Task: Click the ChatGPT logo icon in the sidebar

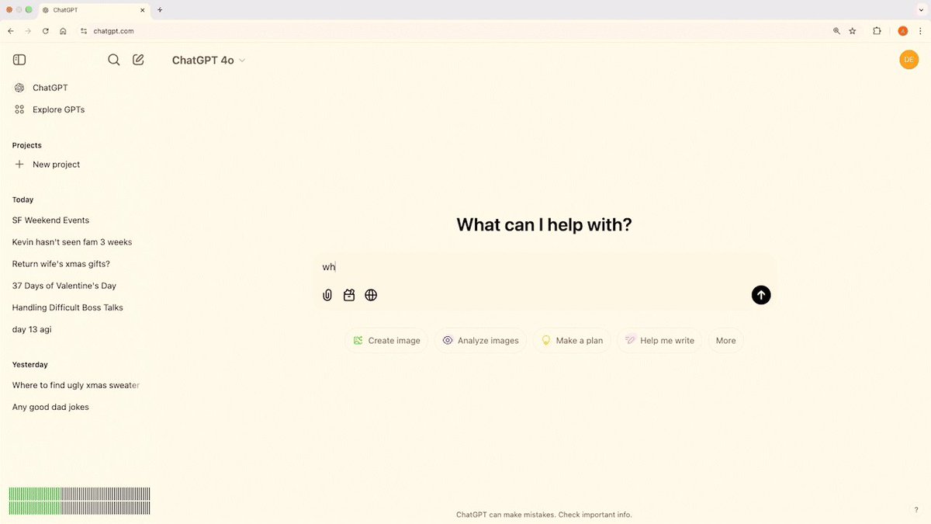Action: tap(19, 88)
